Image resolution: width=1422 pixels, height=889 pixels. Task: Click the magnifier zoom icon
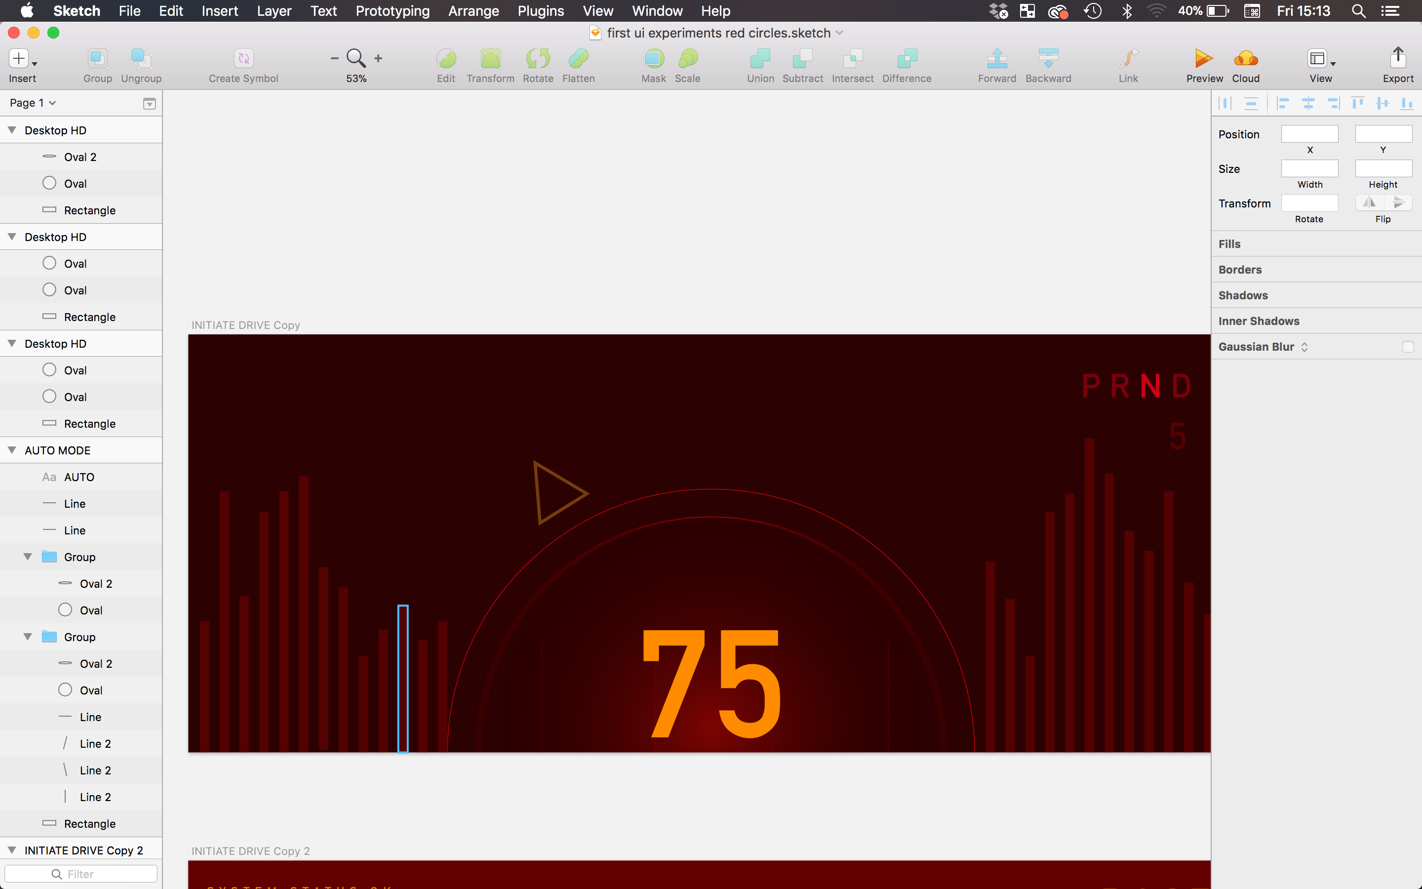[356, 58]
